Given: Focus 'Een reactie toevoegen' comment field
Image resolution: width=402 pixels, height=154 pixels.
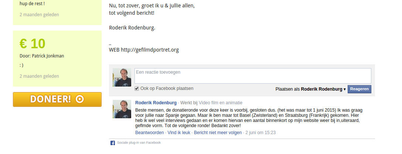Looking at the screenshot, I should pyautogui.click(x=253, y=76).
